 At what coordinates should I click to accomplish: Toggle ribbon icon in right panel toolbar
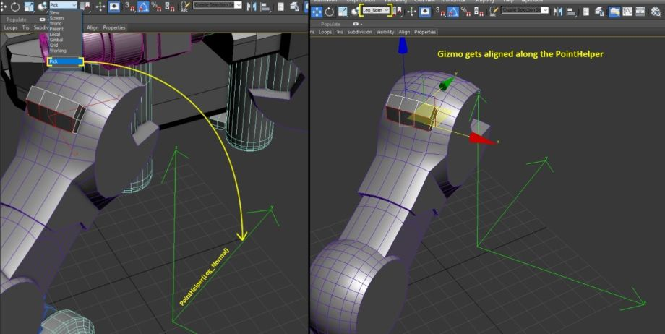614,12
